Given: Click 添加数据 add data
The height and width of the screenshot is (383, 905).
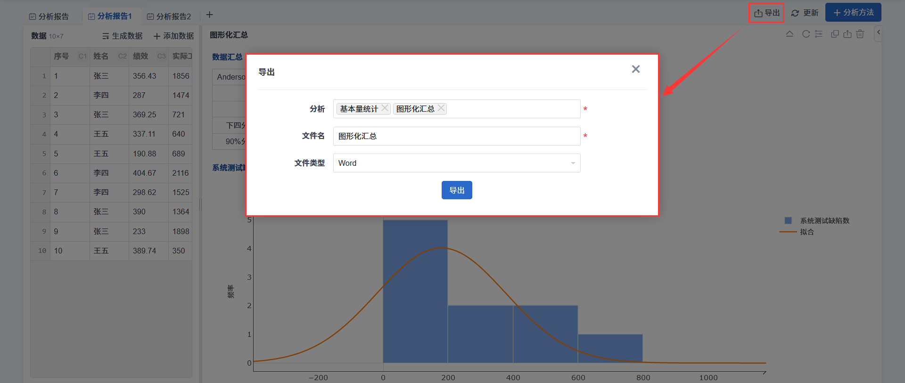Looking at the screenshot, I should 173,36.
